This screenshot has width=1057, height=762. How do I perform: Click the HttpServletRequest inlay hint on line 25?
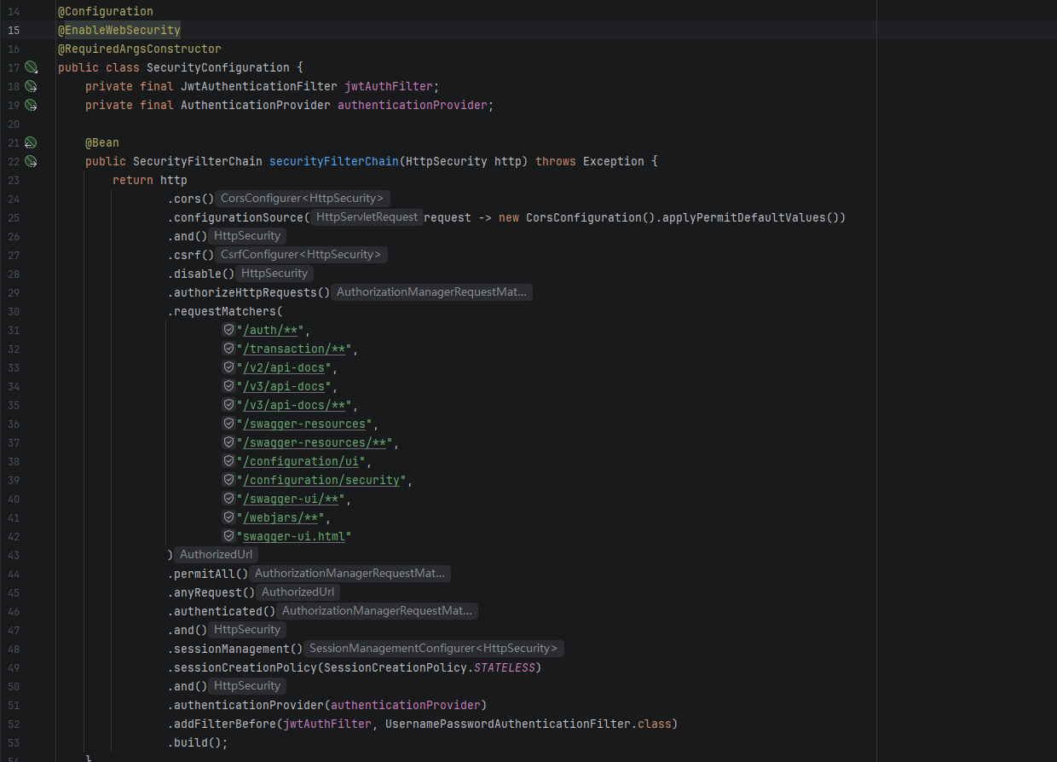[367, 217]
